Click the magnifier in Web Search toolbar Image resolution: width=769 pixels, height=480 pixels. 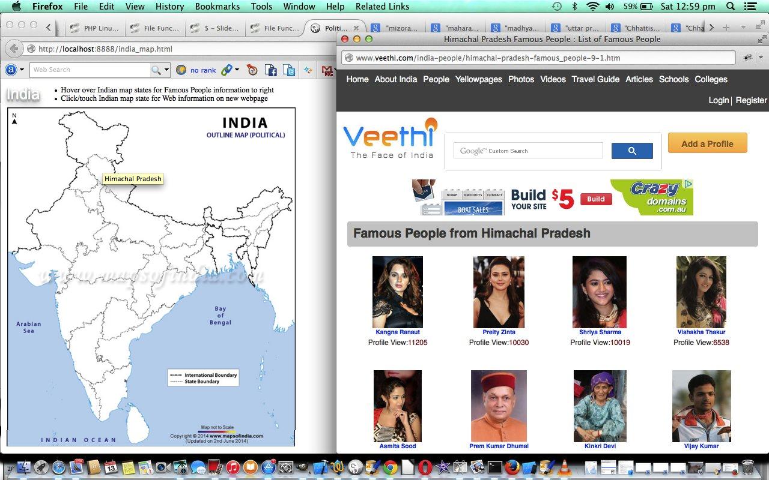pos(156,70)
